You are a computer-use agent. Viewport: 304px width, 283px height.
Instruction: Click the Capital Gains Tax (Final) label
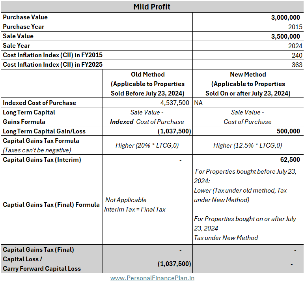click(38, 249)
